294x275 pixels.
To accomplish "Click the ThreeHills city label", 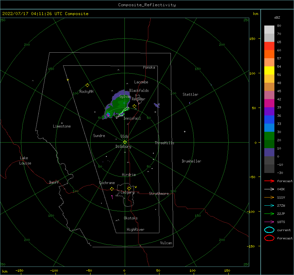I will point(164,143).
